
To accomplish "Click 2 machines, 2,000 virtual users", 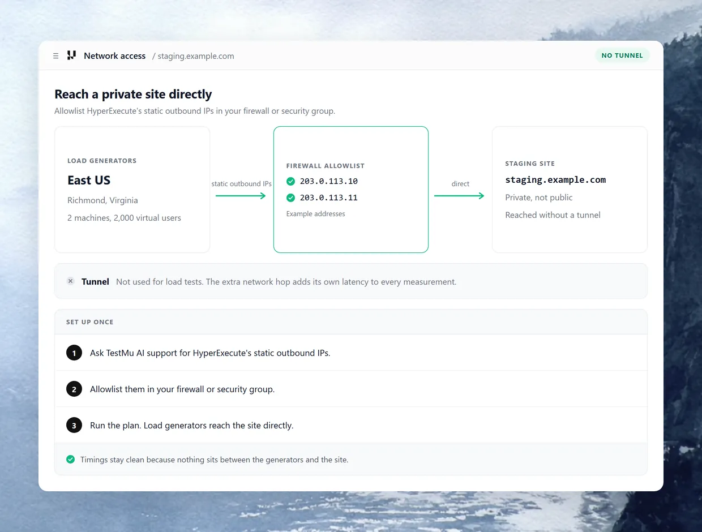I will point(124,218).
